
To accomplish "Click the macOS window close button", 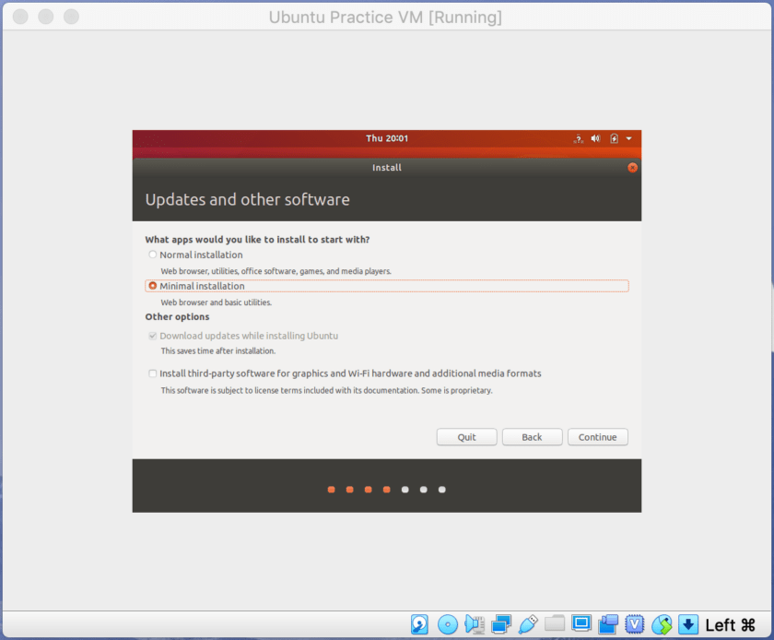I will [x=20, y=17].
